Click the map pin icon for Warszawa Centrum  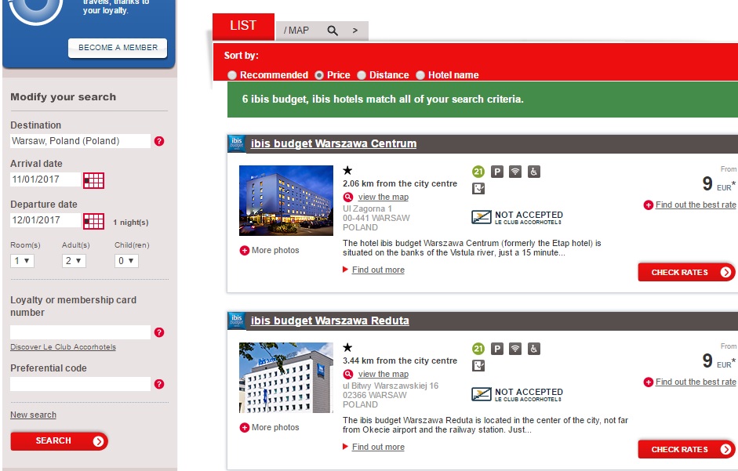point(347,197)
